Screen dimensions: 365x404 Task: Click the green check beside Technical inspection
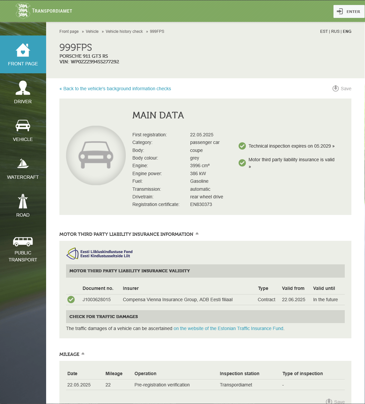(x=242, y=146)
